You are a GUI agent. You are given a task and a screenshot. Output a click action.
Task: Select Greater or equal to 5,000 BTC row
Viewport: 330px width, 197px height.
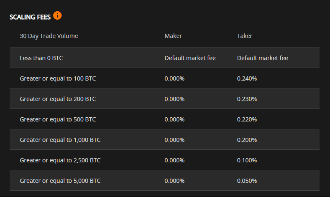pos(164,180)
